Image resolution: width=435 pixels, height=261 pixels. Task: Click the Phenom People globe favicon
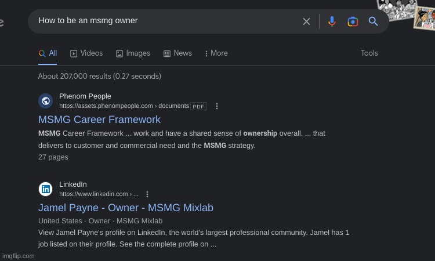click(x=46, y=101)
